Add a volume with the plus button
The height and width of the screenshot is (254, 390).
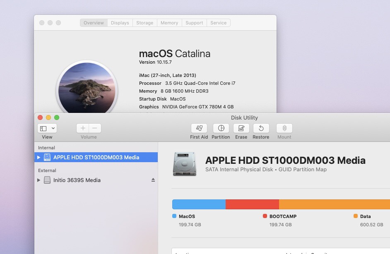pyautogui.click(x=82, y=128)
